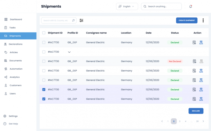Click the view document icon in first row
The width and height of the screenshot is (211, 131).
pos(194,42)
